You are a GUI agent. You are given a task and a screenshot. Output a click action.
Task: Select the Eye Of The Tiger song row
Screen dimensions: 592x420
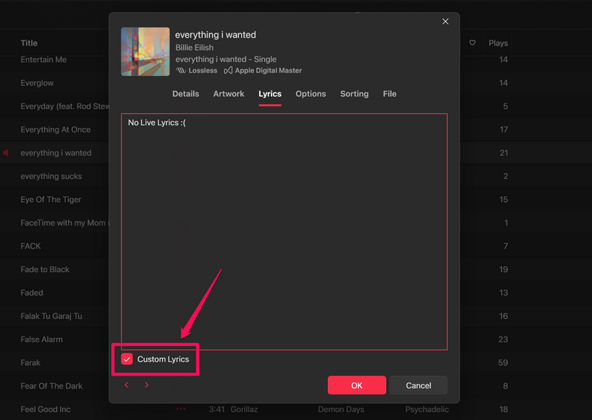point(51,200)
